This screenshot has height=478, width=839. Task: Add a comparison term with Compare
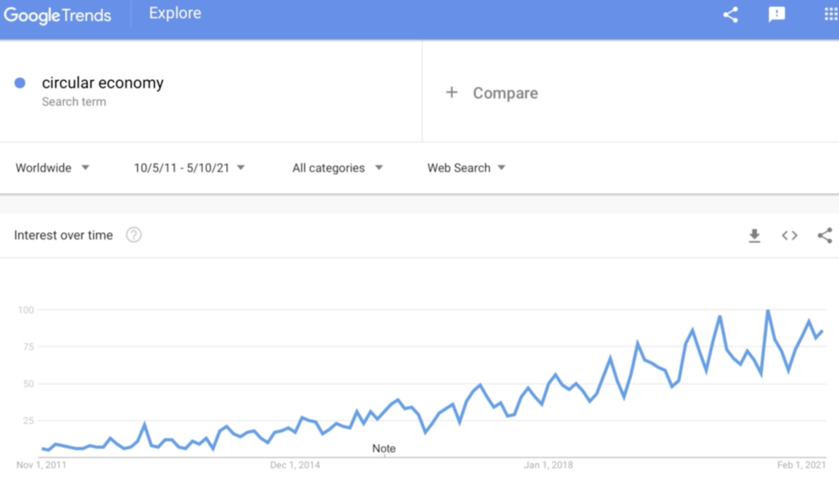pyautogui.click(x=492, y=92)
